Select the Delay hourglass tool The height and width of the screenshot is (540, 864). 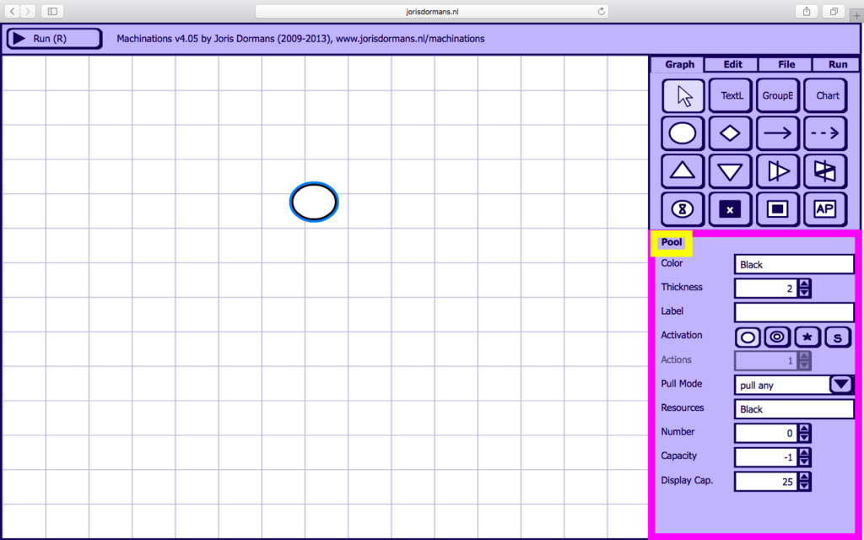click(683, 209)
